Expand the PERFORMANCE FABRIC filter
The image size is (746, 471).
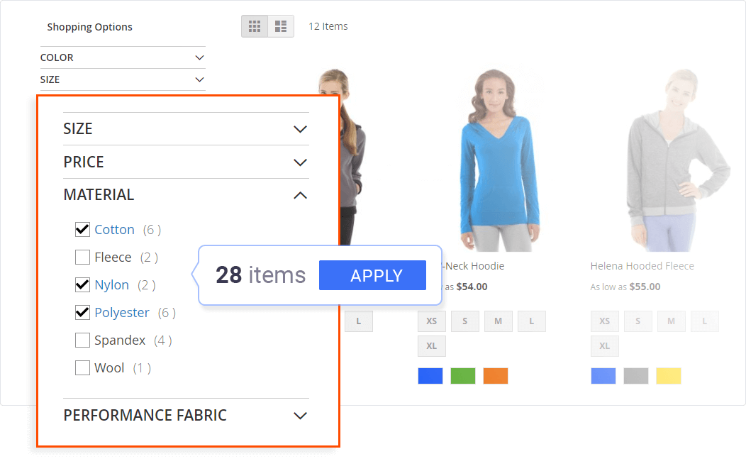tap(300, 416)
